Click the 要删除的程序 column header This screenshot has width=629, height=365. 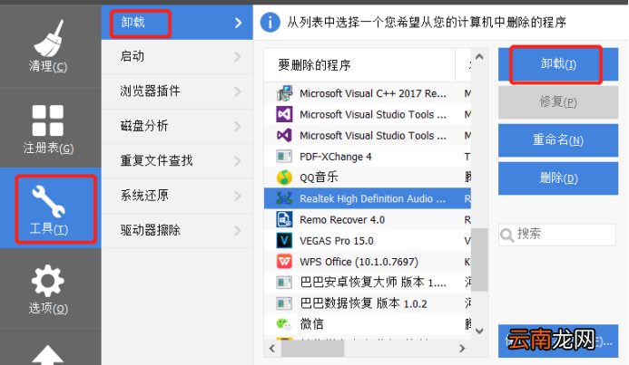tap(359, 65)
